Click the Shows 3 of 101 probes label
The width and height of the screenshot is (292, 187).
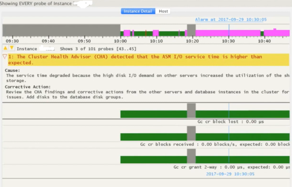[x=98, y=49]
